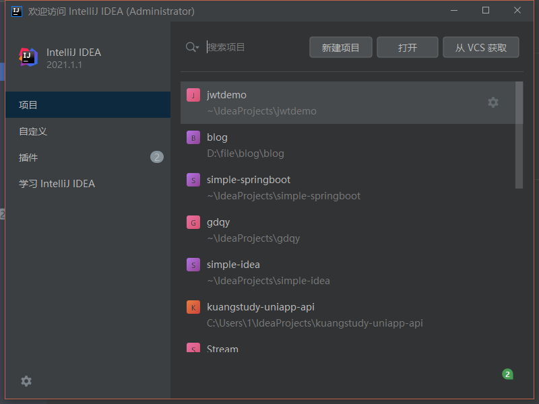Image resolution: width=539 pixels, height=404 pixels.
Task: Click the jwtdemo project gear icon
Action: click(x=493, y=102)
